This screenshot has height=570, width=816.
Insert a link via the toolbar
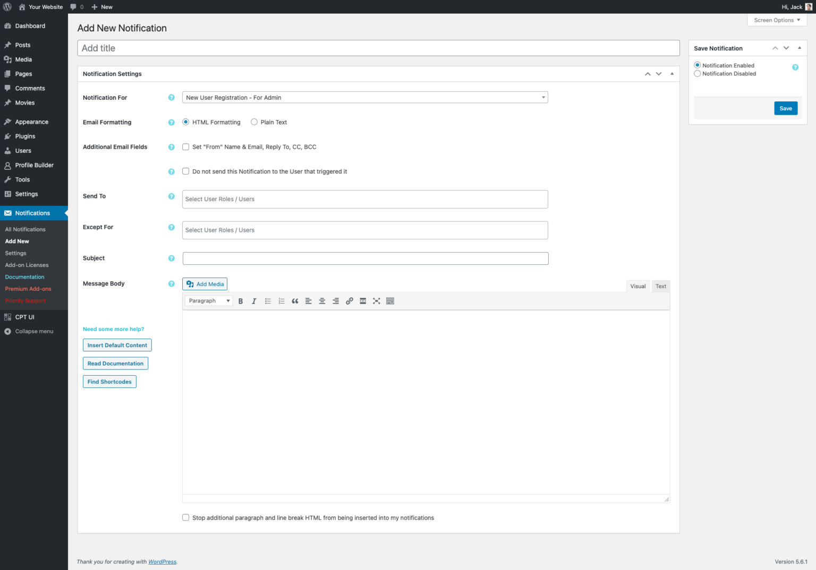pyautogui.click(x=349, y=301)
